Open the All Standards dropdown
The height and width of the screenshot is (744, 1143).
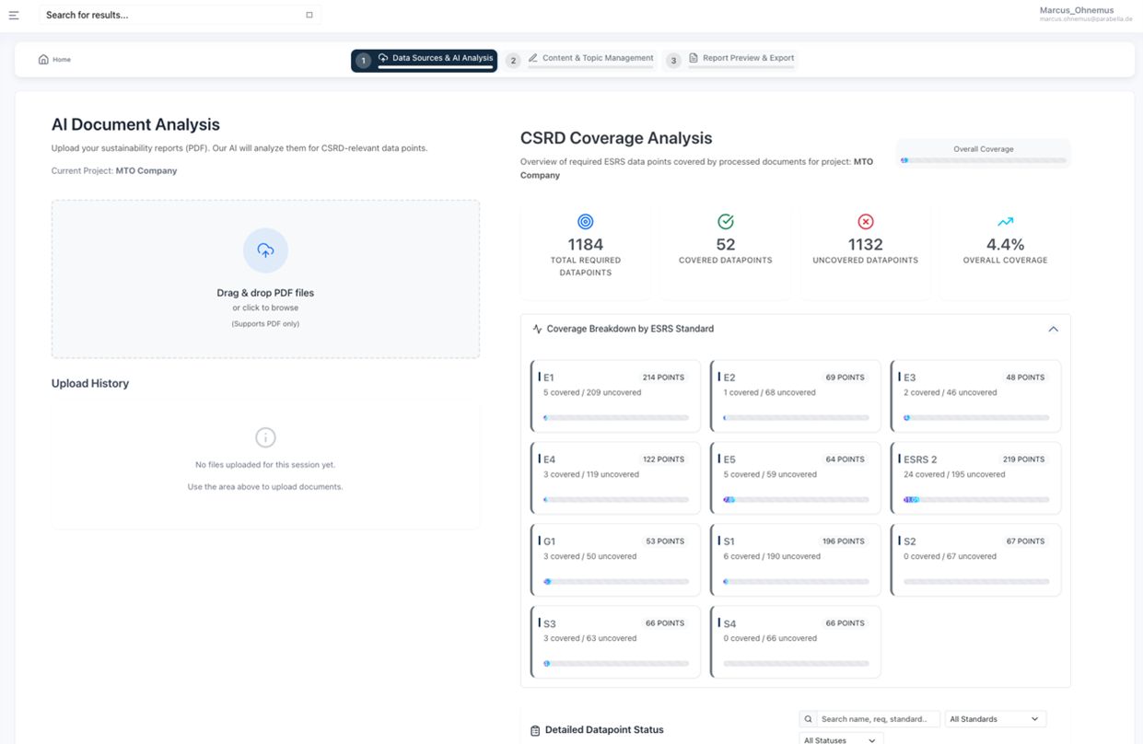pos(995,719)
